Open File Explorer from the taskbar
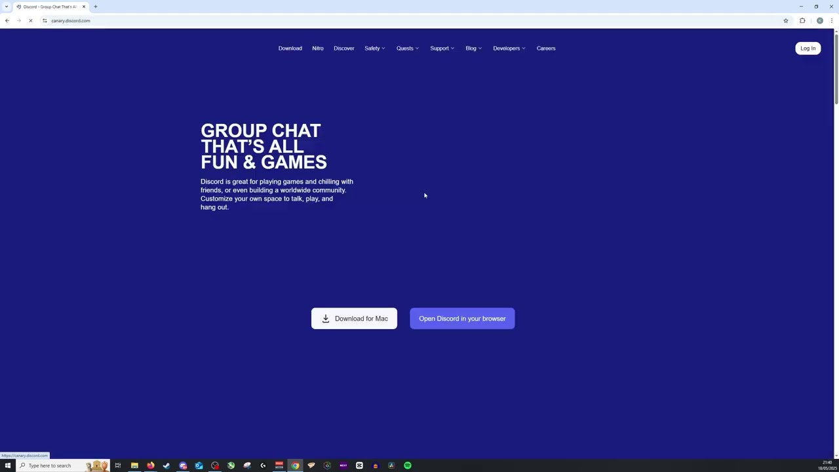 [134, 465]
